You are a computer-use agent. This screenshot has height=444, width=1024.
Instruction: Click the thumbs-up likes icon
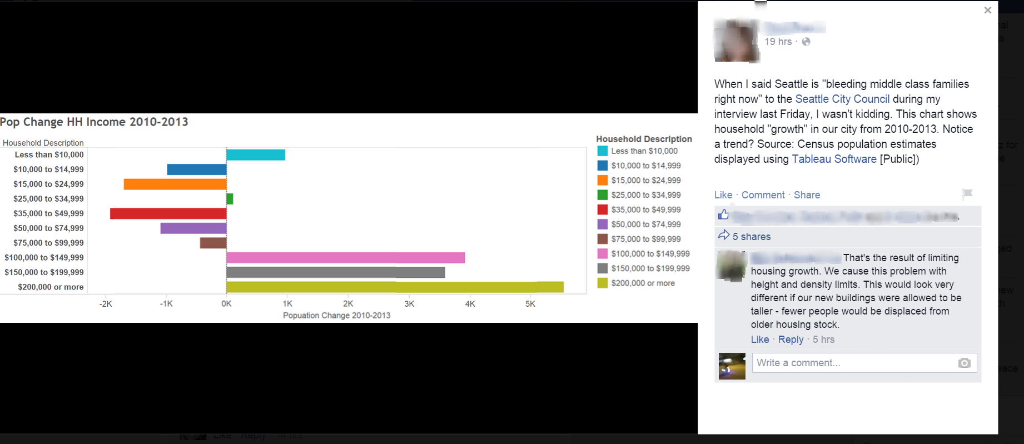(723, 215)
